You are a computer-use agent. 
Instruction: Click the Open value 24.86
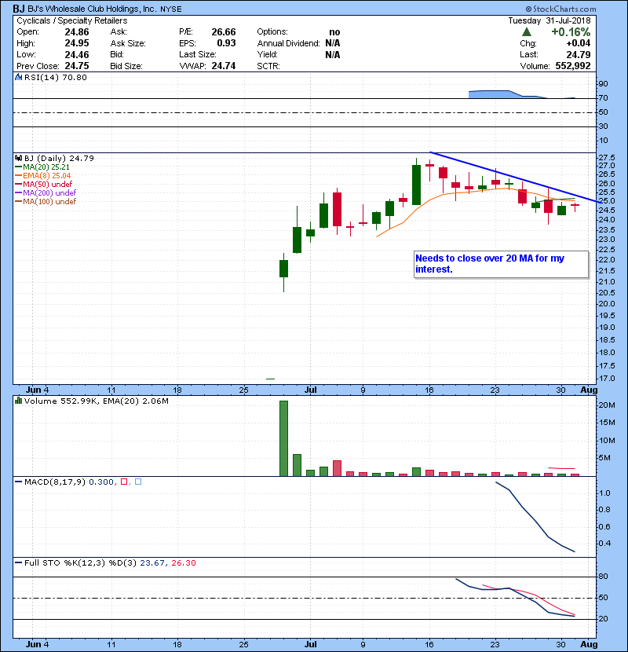pos(77,32)
